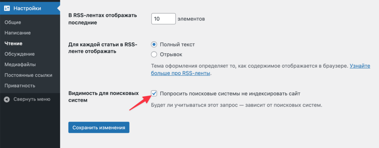Click the RSS items count field
The height and width of the screenshot is (148, 379).
(163, 19)
